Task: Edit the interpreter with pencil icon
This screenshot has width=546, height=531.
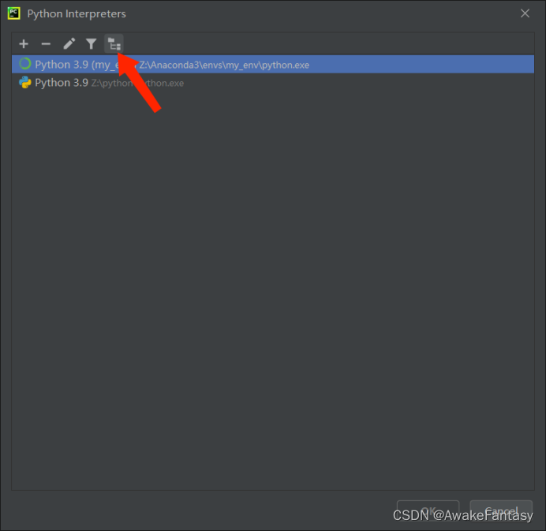Action: click(69, 44)
